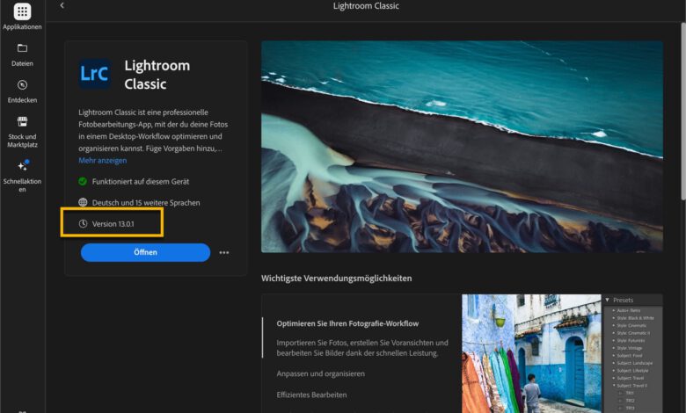This screenshot has width=686, height=413.
Task: Click the Lightroom Classic window title
Action: point(366,5)
